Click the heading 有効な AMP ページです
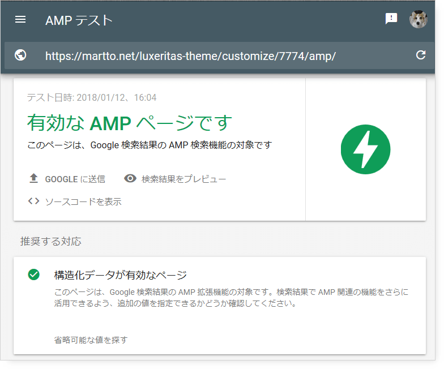 pyautogui.click(x=129, y=123)
